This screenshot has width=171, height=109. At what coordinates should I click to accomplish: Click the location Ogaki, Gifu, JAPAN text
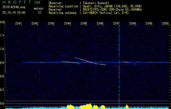(x=112, y=6)
